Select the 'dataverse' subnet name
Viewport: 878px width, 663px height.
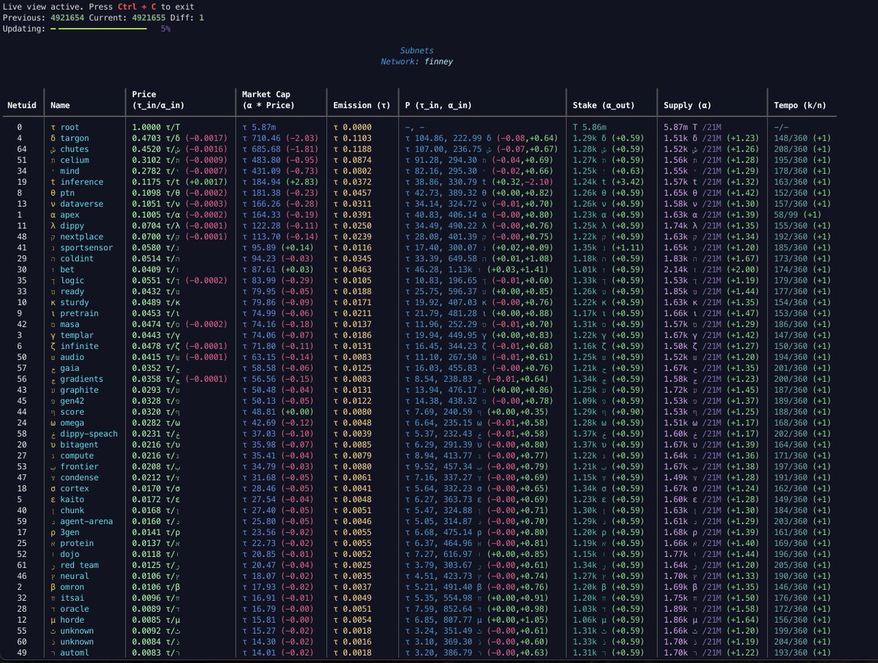[82, 204]
